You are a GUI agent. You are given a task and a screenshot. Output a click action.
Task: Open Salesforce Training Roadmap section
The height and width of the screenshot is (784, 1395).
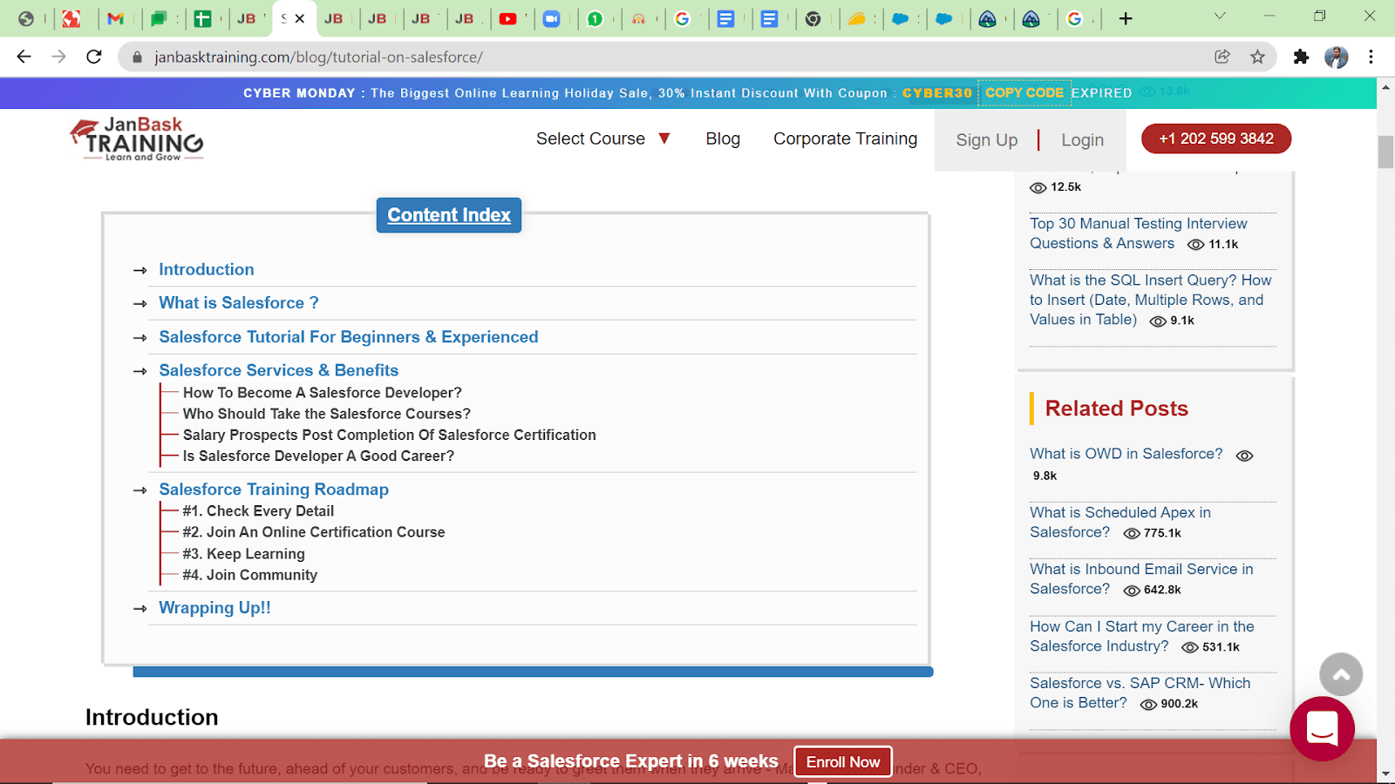[274, 490]
